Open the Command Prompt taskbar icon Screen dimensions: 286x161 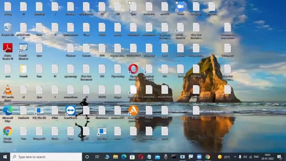click(x=174, y=157)
